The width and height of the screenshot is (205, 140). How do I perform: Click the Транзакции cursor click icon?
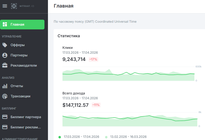click(x=5, y=96)
